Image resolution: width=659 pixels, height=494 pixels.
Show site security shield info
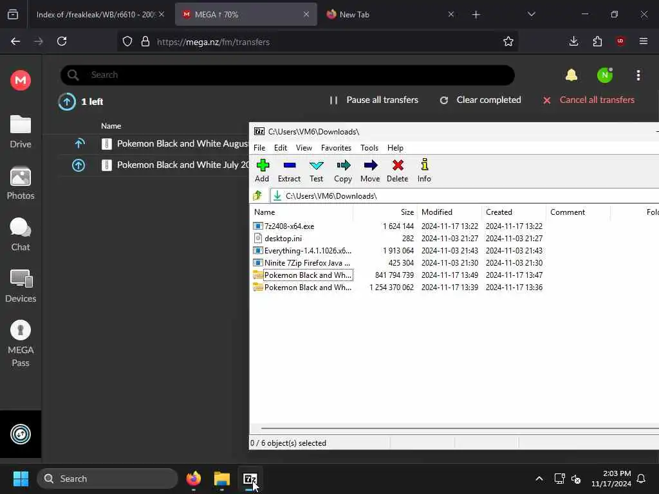[127, 41]
